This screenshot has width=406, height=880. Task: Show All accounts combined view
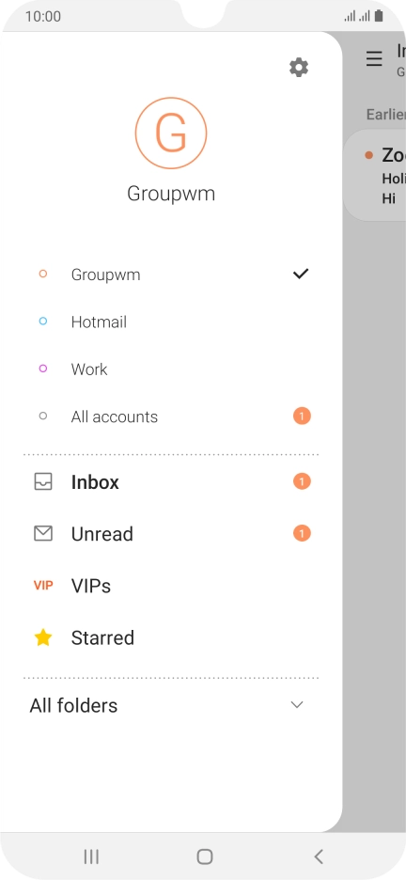click(171, 416)
